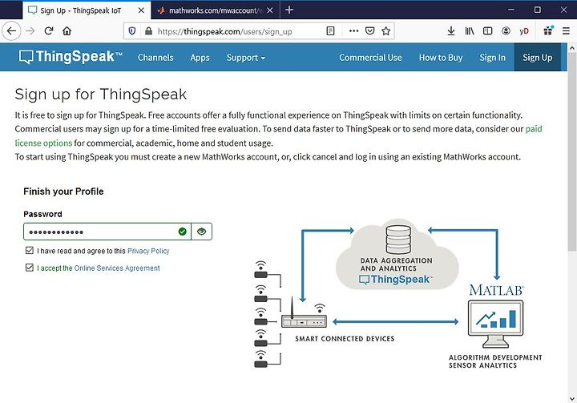Open the Firefox hamburger menu
Screen dimensions: 577x403
(x=566, y=31)
